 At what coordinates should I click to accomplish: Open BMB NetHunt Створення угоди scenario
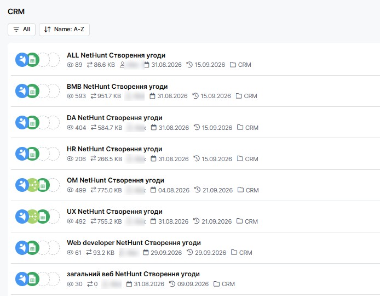coord(117,87)
